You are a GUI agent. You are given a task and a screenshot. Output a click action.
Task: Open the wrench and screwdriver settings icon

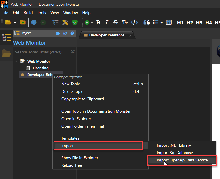tap(65, 22)
